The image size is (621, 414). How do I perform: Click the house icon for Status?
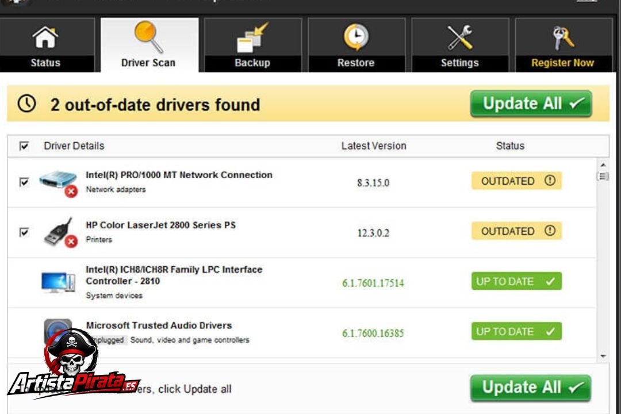tap(45, 37)
